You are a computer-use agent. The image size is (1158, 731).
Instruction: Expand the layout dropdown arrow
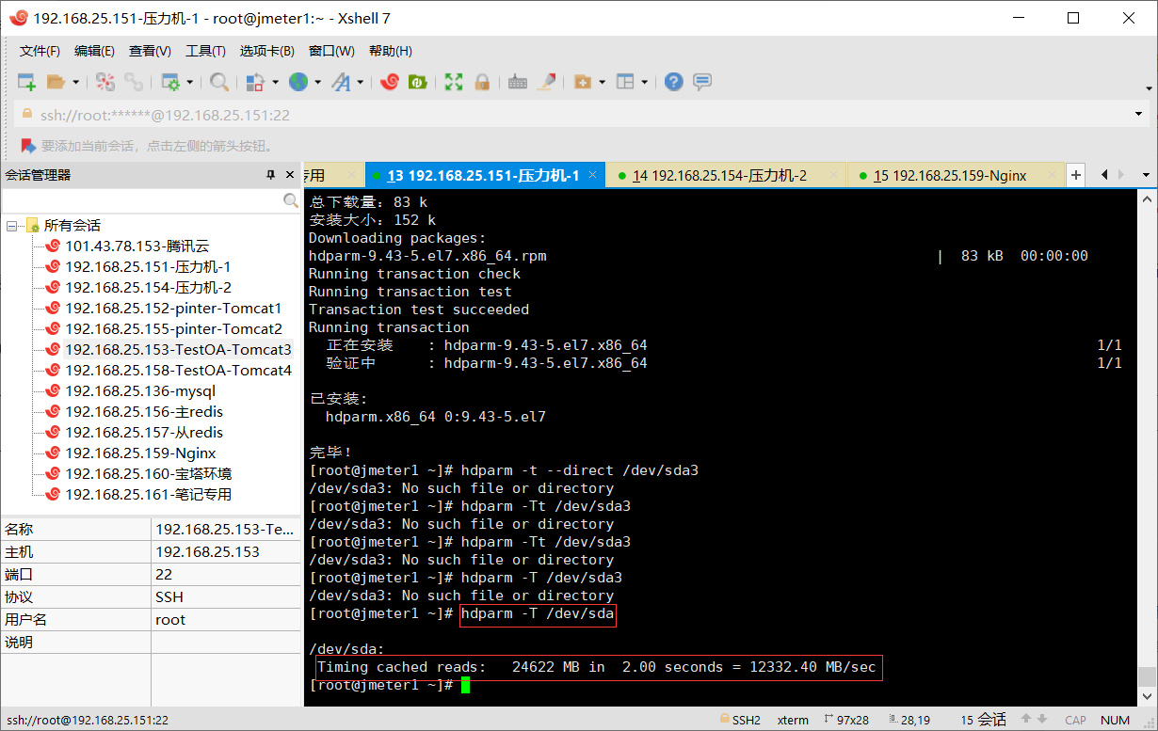pos(645,82)
